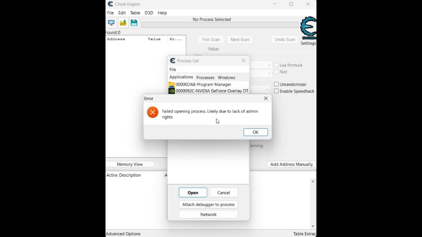Click the scan progress bar

click(220, 25)
